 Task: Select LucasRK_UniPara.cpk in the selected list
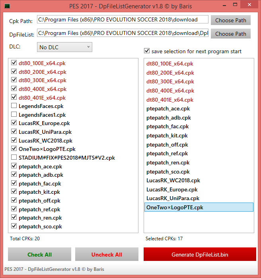(x=199, y=198)
